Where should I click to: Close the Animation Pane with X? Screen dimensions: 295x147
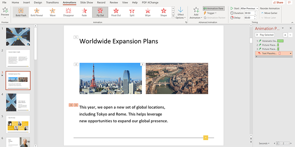pos(290,28)
